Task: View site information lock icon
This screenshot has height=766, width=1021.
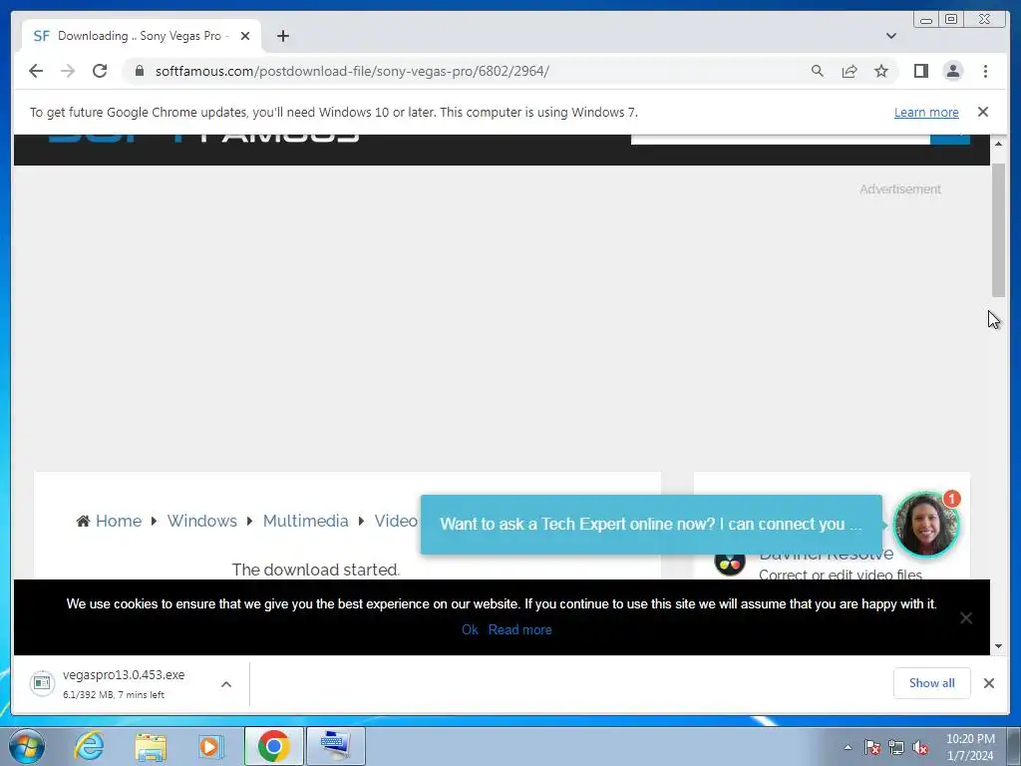Action: (x=140, y=71)
